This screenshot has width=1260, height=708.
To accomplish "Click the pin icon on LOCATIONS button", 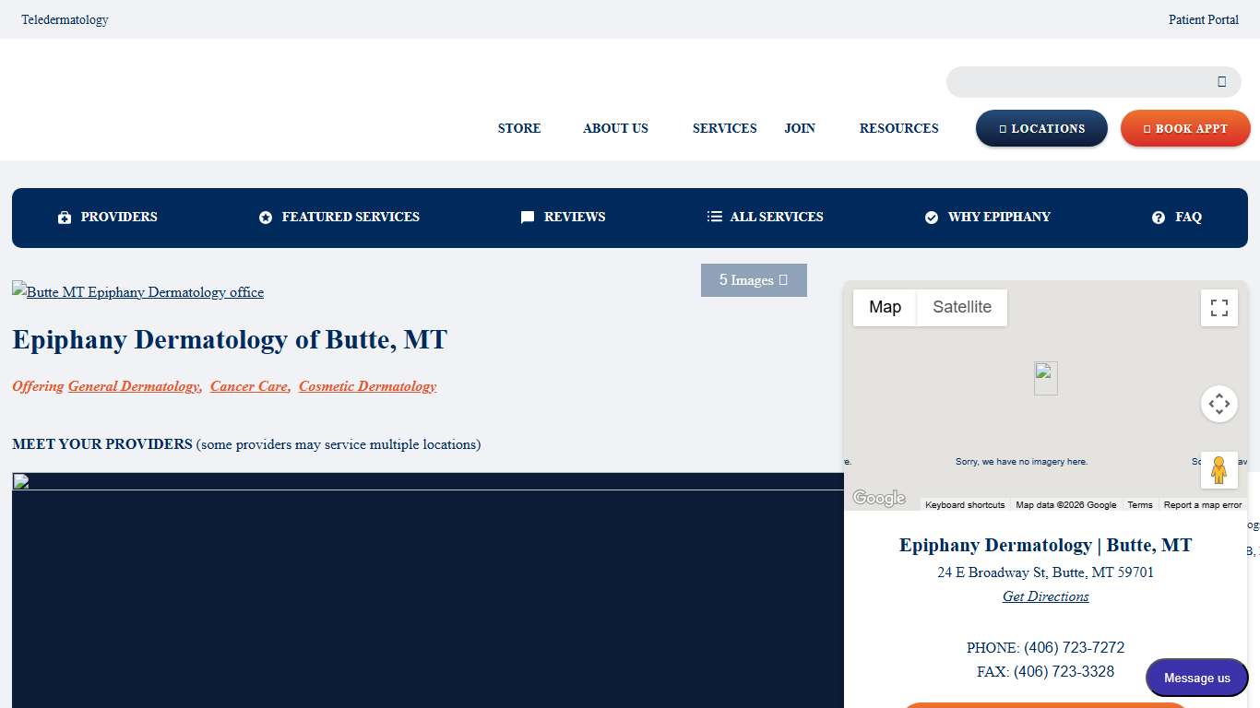I will point(1003,128).
